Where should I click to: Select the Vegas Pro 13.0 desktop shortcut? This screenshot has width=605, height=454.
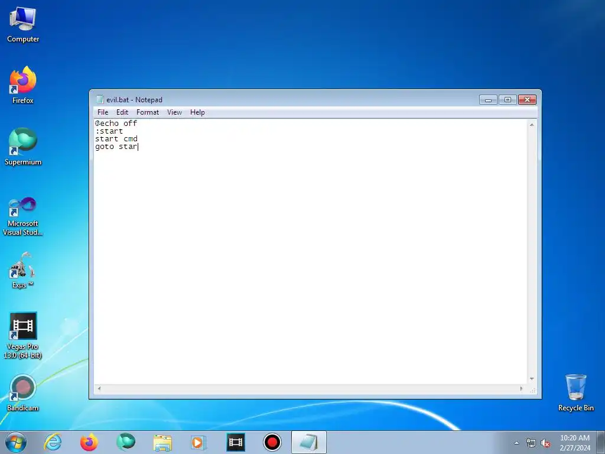(23, 336)
